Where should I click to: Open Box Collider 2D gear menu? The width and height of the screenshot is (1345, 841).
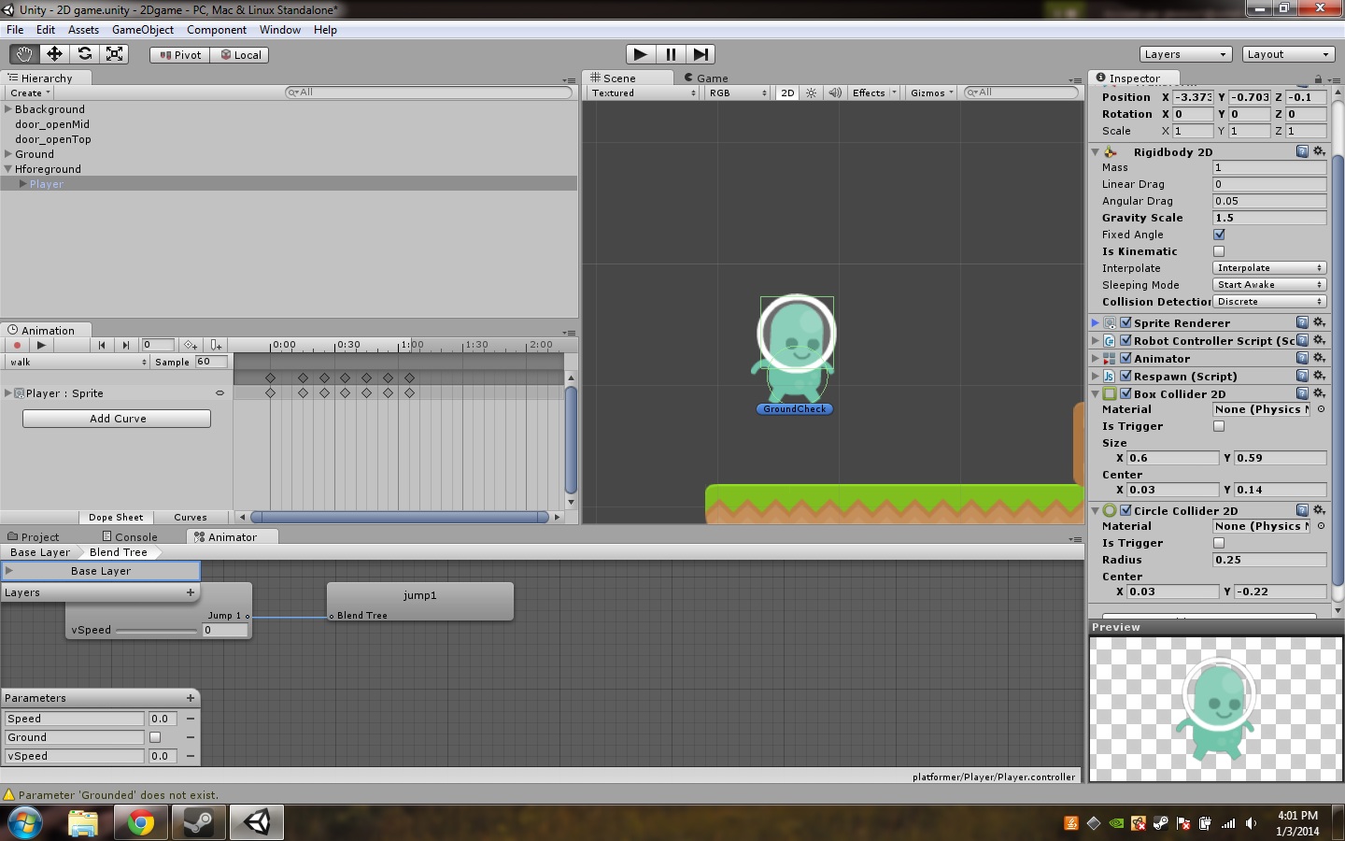[x=1319, y=393]
